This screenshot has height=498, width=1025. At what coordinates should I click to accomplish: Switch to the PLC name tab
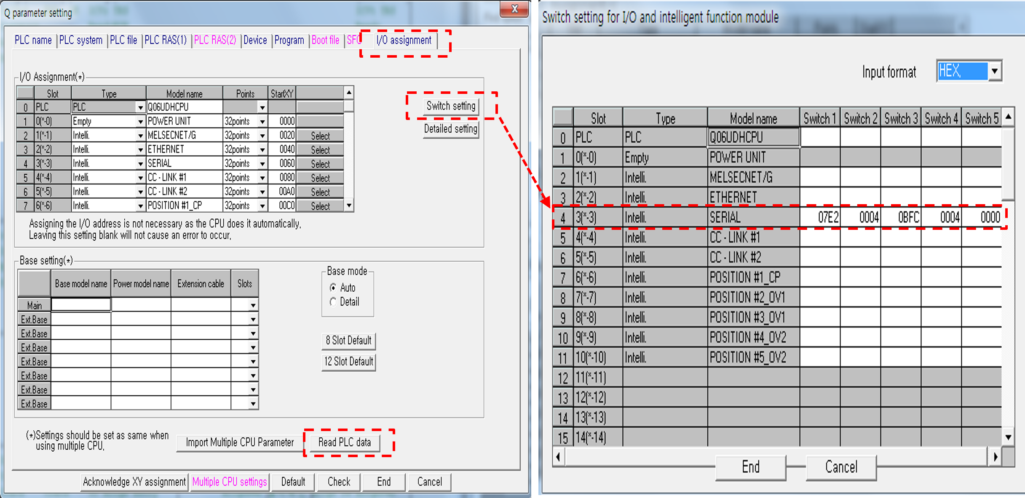point(33,40)
